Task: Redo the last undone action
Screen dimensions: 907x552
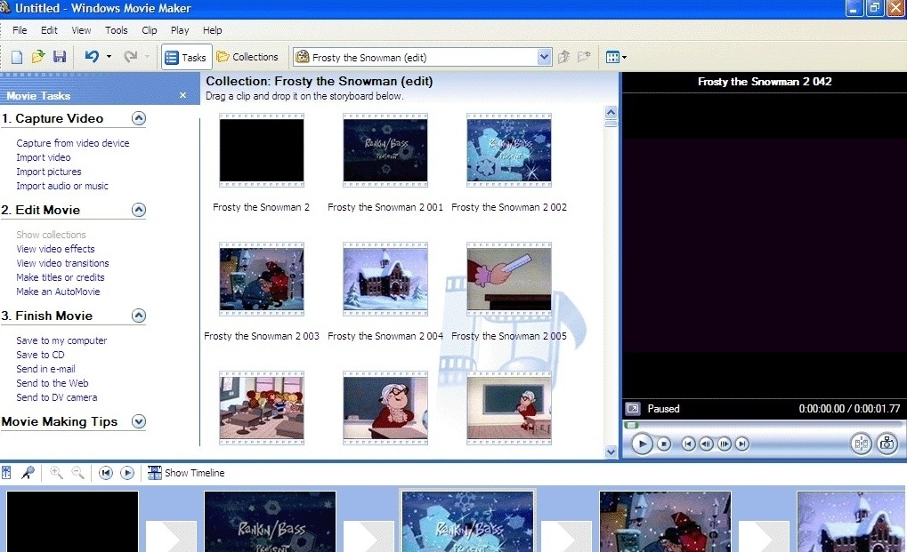Action: [x=131, y=57]
